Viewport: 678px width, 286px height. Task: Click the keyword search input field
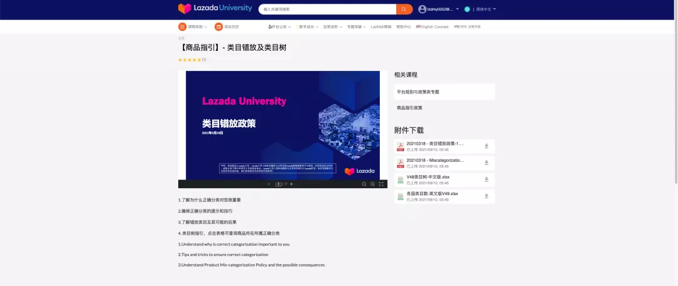coord(327,9)
